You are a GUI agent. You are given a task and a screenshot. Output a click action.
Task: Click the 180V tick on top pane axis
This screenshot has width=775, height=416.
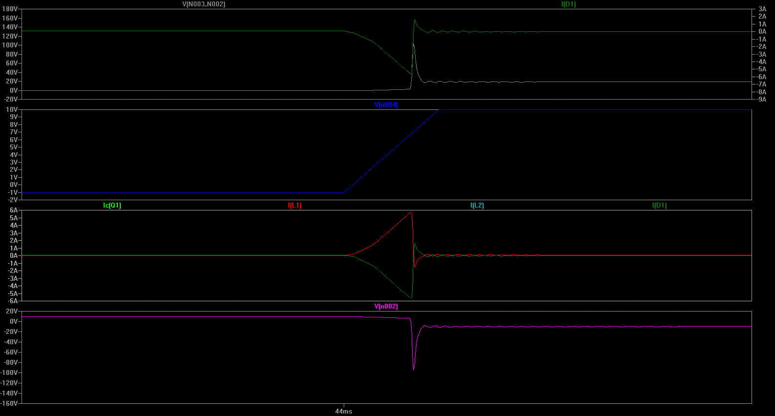[x=10, y=9]
